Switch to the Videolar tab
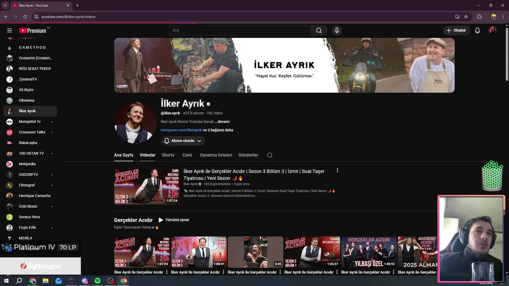 [x=148, y=155]
